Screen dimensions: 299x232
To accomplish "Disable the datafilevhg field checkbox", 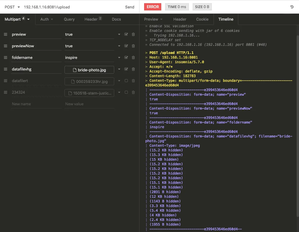I will (x=126, y=69).
